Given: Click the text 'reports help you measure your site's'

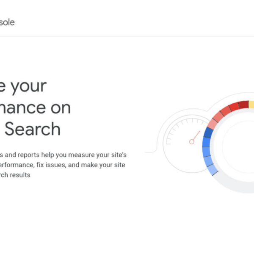Looking at the screenshot, I should pyautogui.click(x=72, y=155).
